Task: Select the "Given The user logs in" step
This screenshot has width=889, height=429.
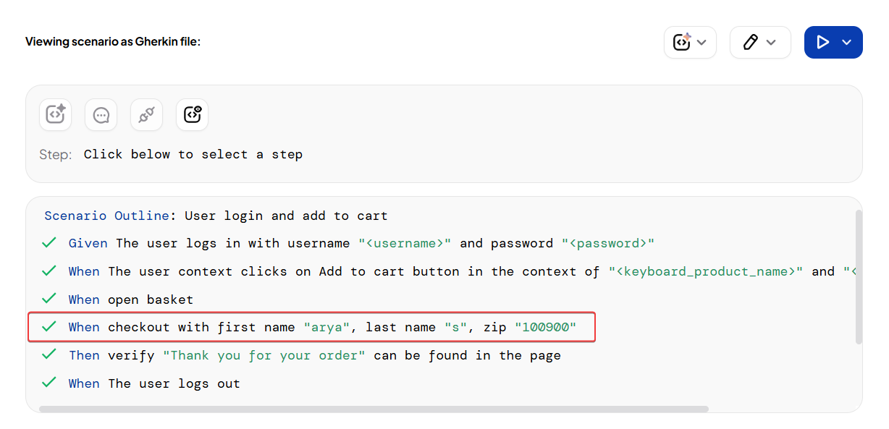Action: coord(361,243)
